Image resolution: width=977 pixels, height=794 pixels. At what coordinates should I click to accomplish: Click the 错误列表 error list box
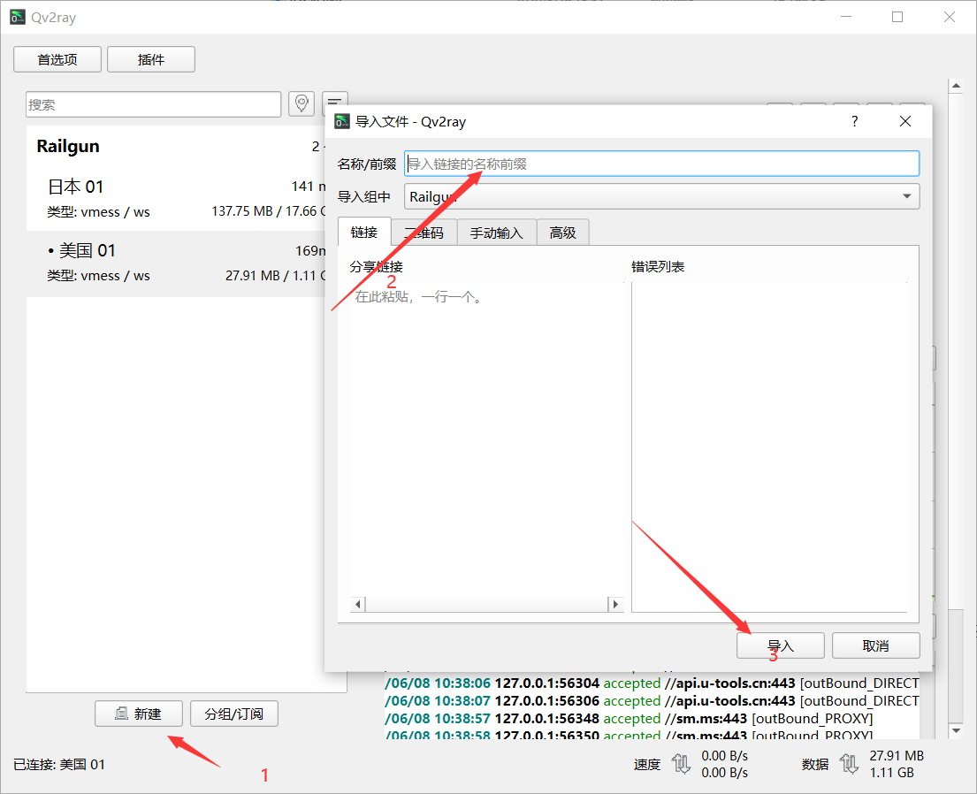[769, 447]
